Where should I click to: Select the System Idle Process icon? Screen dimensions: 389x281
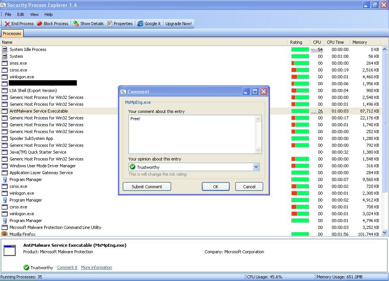click(5, 49)
